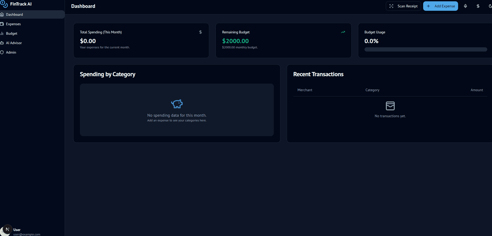Click the empty transactions box icon

pos(390,106)
